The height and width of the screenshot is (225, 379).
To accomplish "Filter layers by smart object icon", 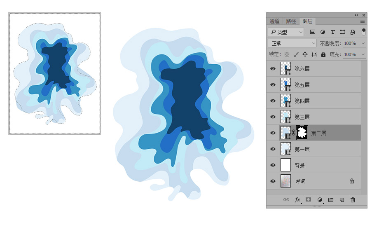I will pos(353,32).
